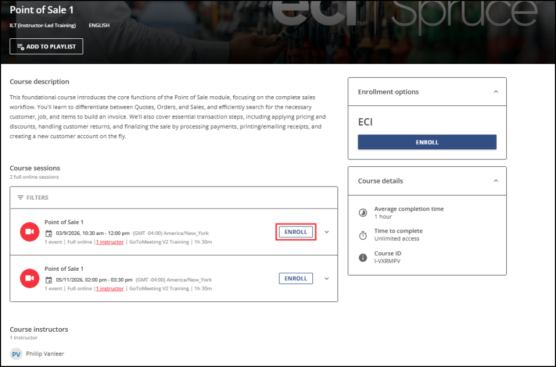Enroll in the 05/11/2026 session
The height and width of the screenshot is (367, 556).
(x=296, y=279)
